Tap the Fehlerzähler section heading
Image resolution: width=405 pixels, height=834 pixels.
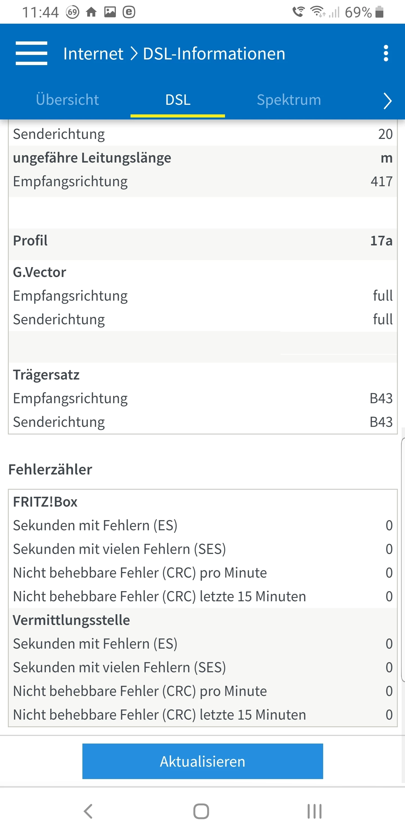(x=50, y=469)
